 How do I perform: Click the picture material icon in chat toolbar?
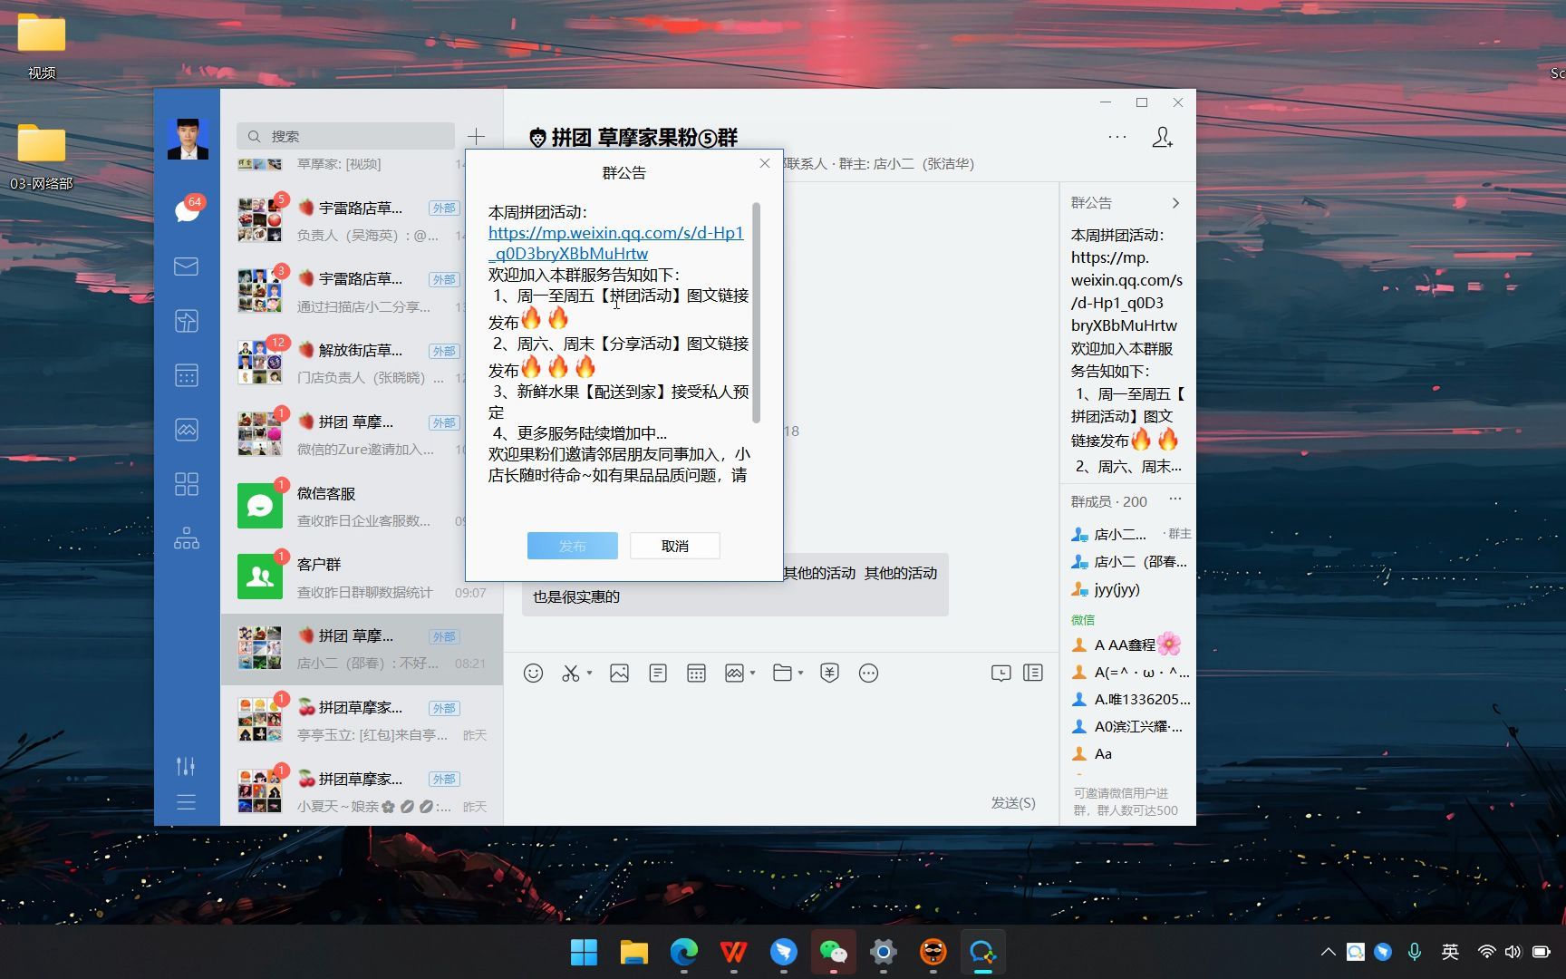(x=734, y=673)
